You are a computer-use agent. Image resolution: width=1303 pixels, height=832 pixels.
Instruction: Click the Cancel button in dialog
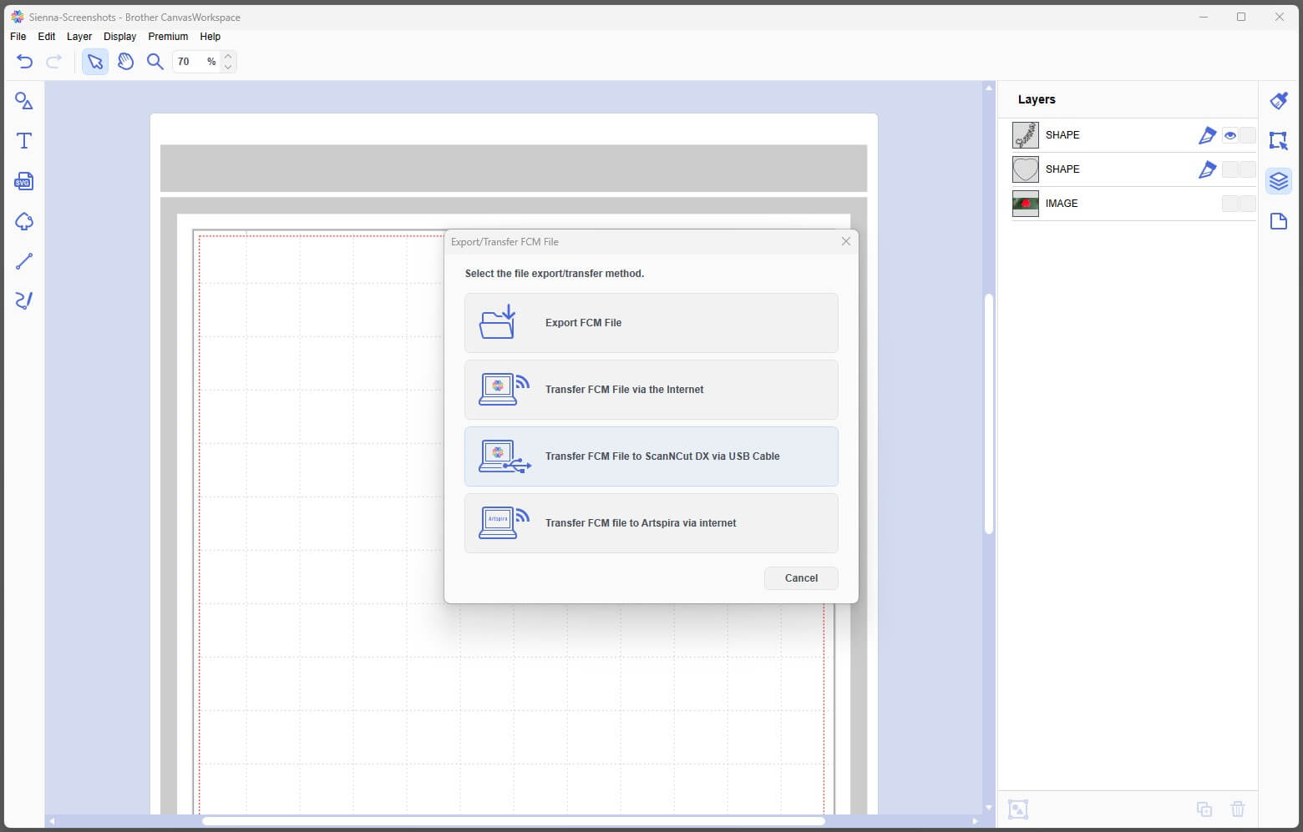[x=801, y=578]
